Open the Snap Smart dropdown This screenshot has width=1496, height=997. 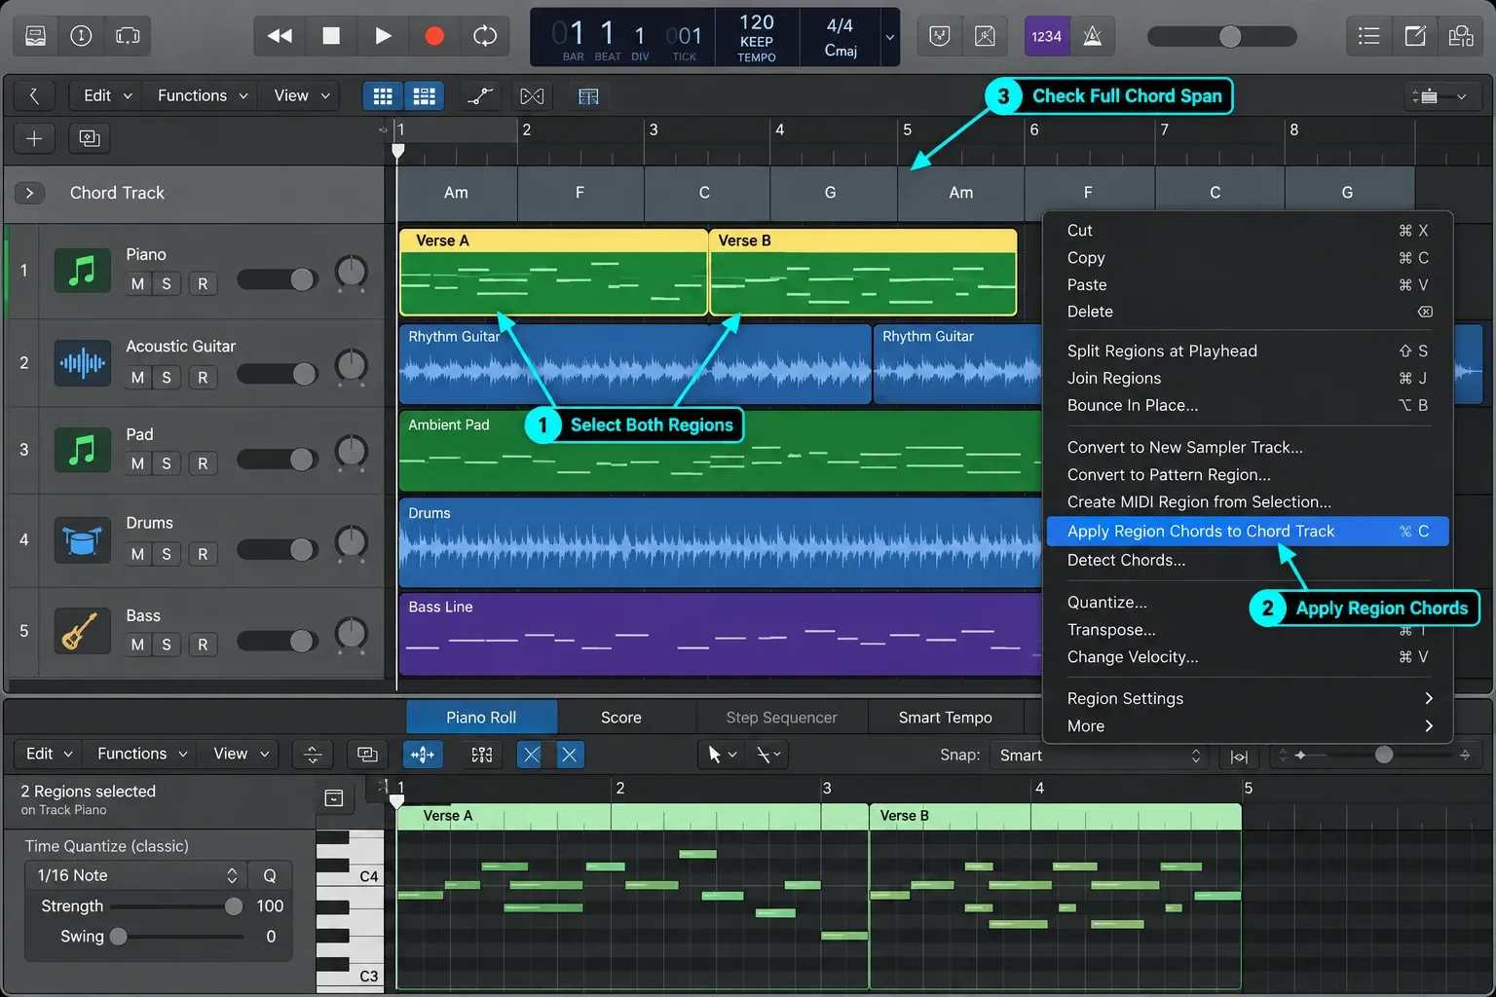[x=1100, y=756]
